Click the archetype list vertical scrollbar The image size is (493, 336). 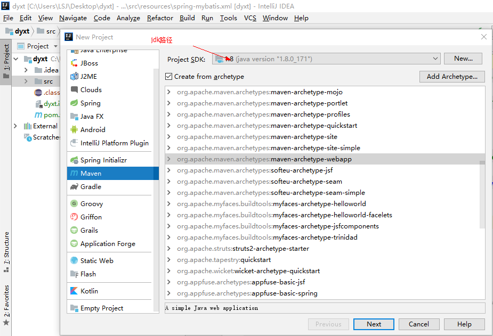tap(482, 194)
